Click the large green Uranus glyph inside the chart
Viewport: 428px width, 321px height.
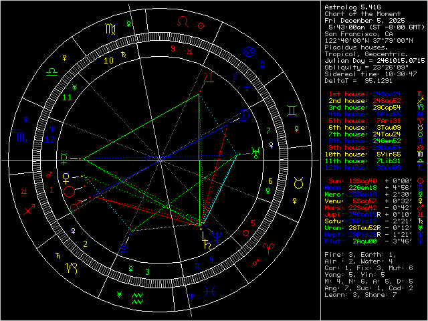tap(256, 152)
